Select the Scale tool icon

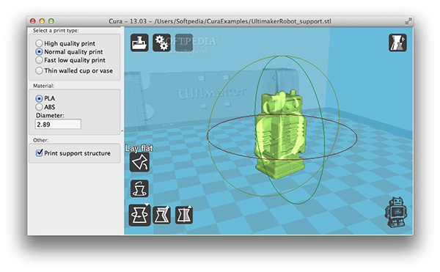[161, 215]
